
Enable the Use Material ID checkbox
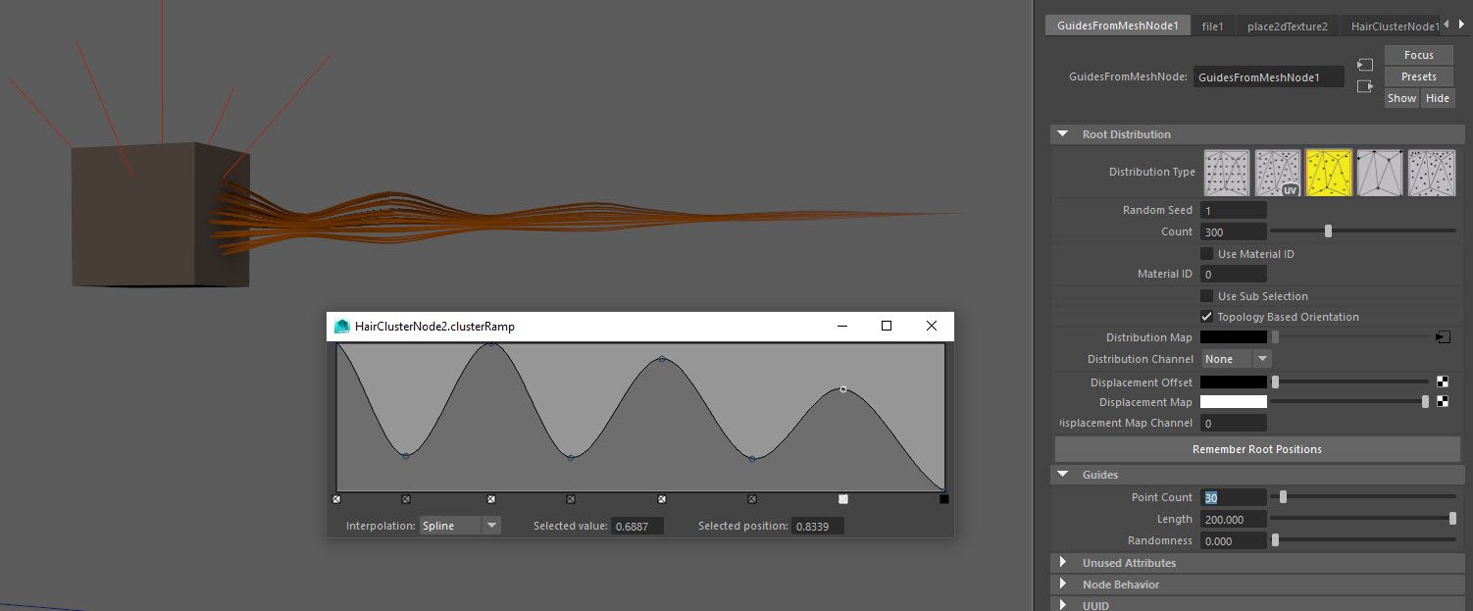(1207, 254)
